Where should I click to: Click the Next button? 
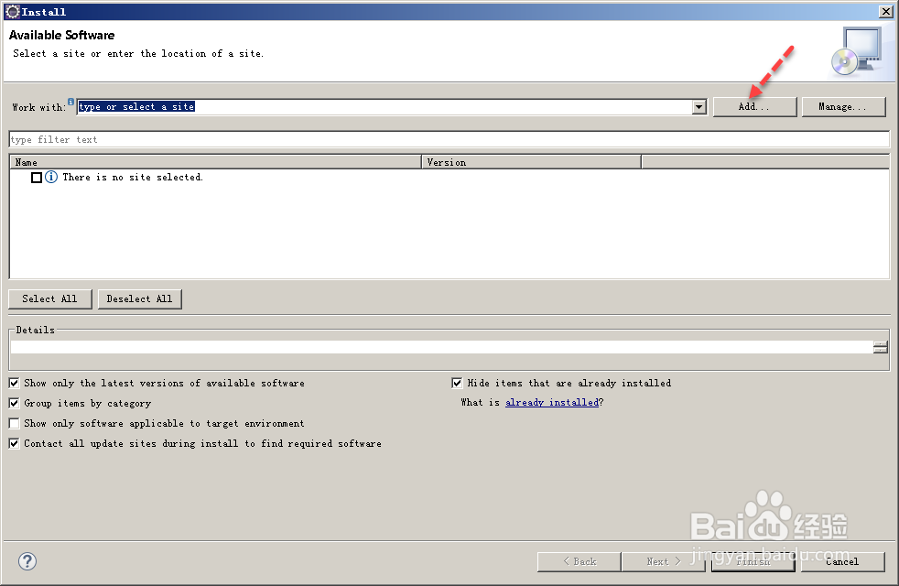pos(664,562)
